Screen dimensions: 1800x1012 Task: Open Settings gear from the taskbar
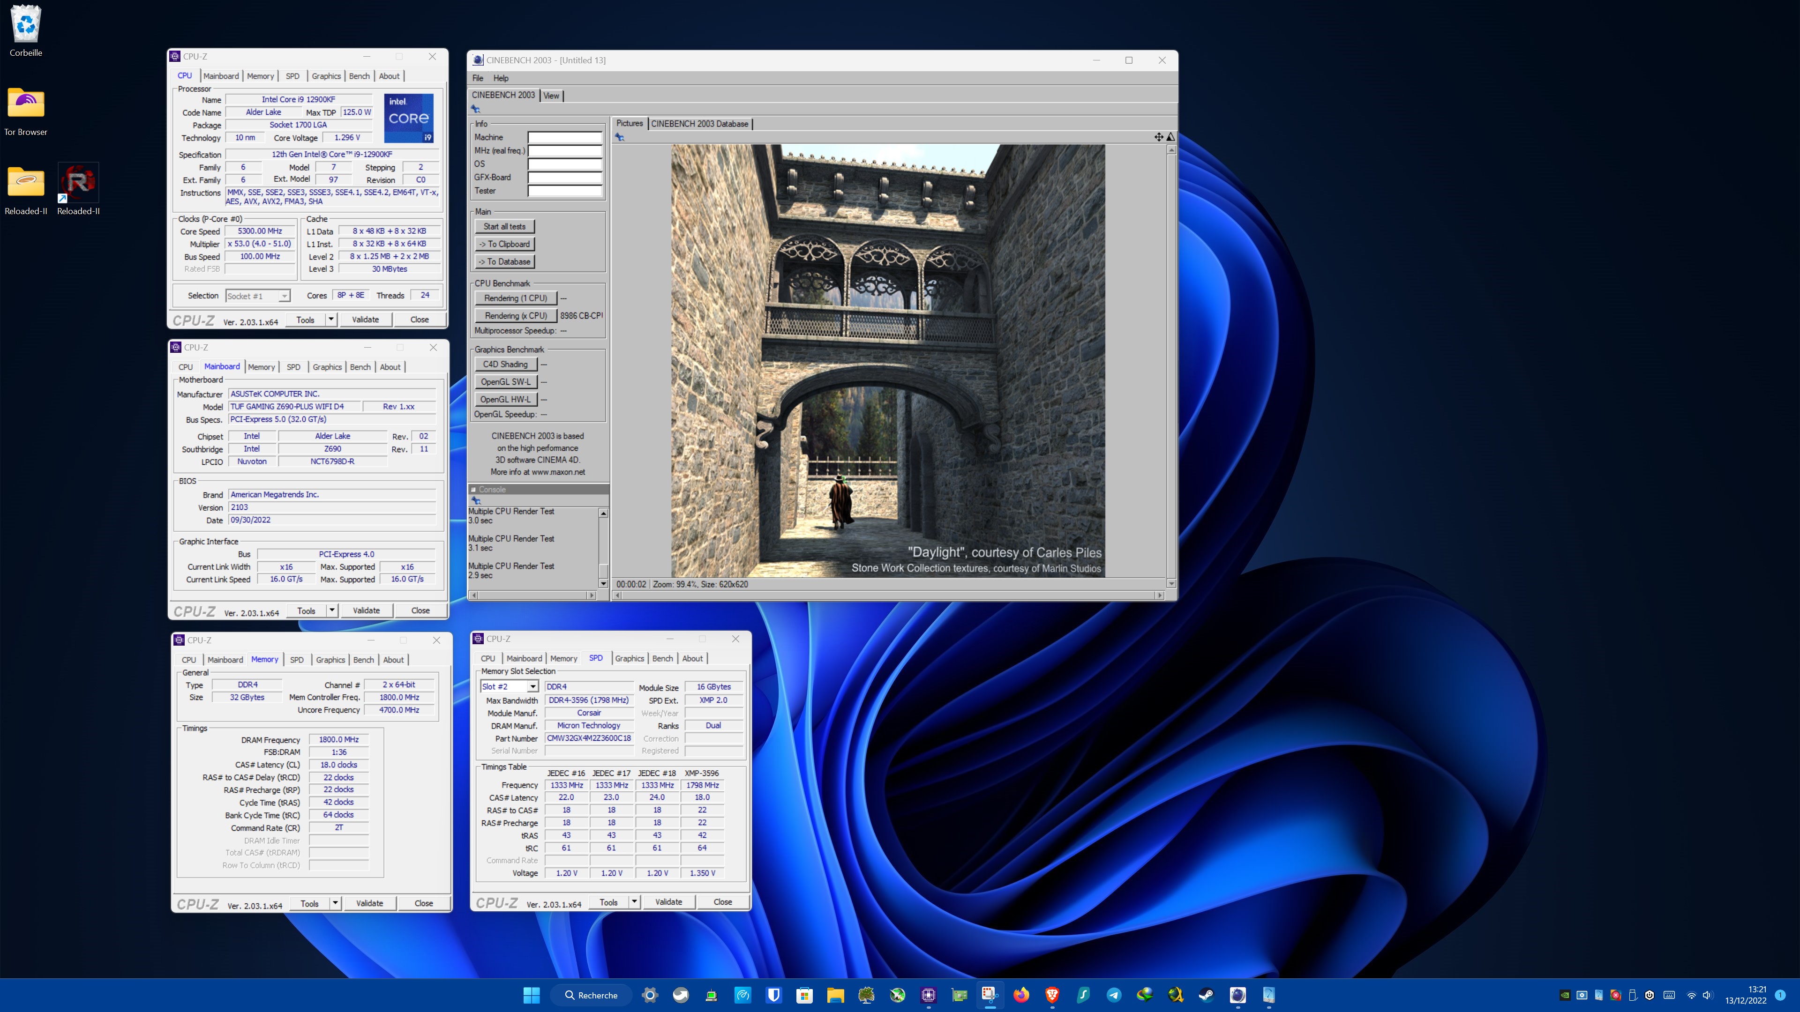pyautogui.click(x=649, y=995)
